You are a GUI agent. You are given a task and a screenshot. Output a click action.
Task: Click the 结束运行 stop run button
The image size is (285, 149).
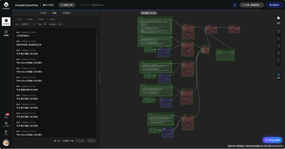click(x=274, y=5)
